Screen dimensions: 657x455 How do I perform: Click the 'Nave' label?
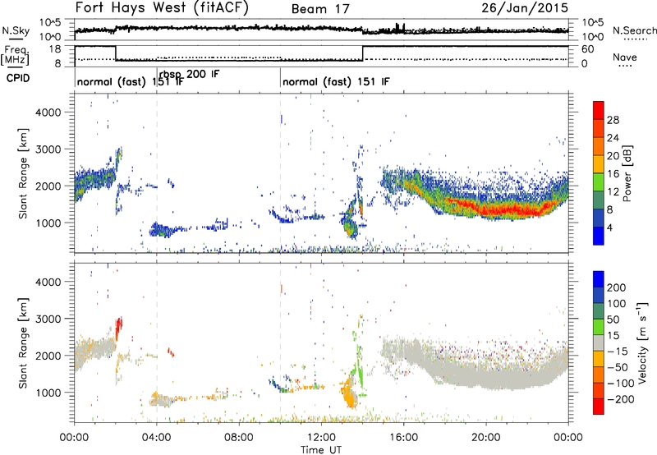[x=625, y=57]
